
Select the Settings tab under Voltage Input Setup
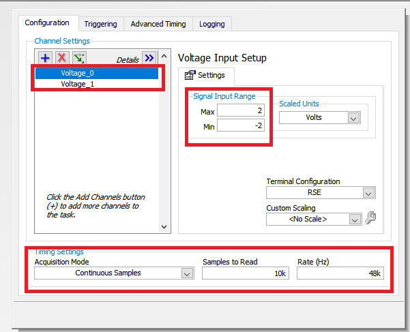206,76
